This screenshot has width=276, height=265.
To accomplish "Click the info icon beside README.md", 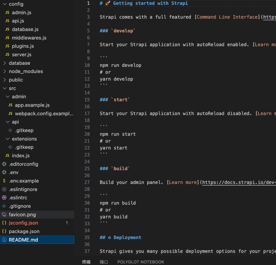I will tap(4, 240).
